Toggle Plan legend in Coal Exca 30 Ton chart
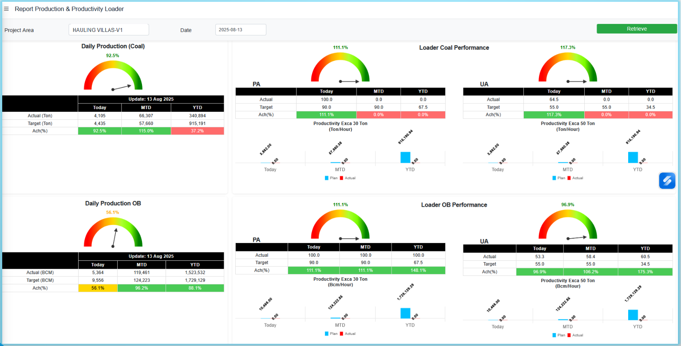The height and width of the screenshot is (346, 681). coord(331,178)
